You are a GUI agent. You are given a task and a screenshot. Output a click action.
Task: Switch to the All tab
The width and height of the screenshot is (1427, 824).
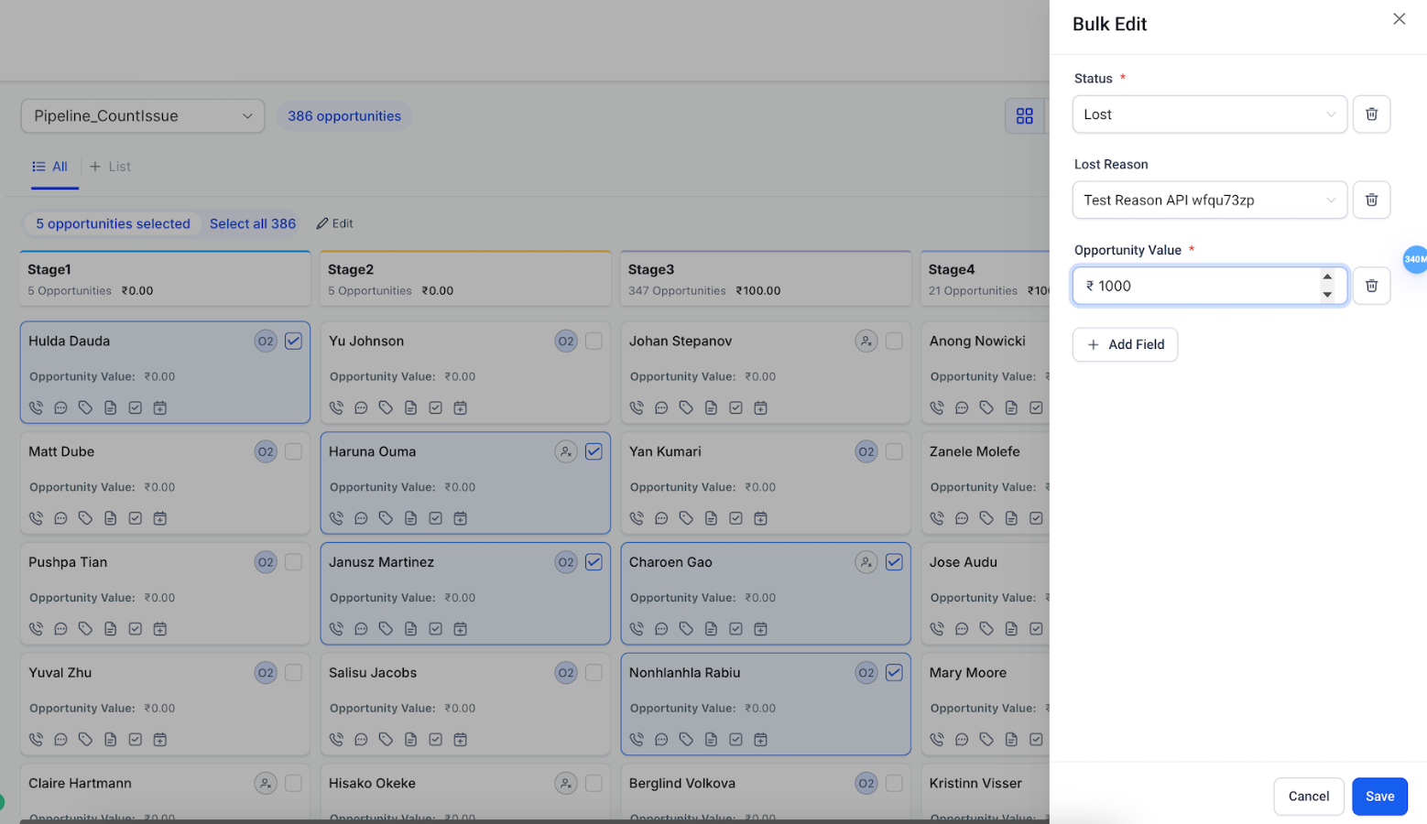[x=51, y=167]
